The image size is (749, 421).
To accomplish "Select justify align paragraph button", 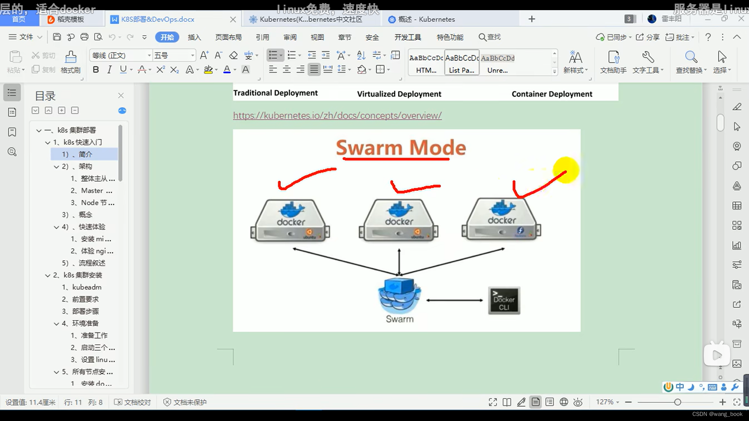I will pos(314,70).
